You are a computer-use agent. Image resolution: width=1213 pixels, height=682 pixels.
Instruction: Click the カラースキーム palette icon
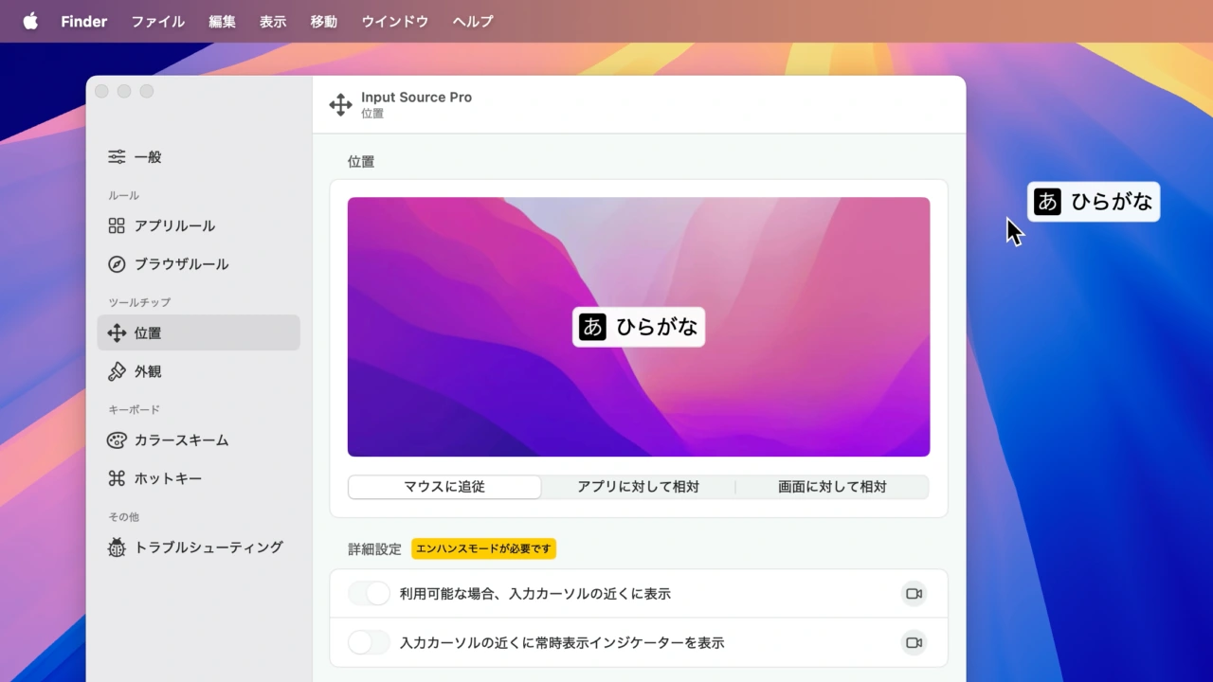point(117,440)
